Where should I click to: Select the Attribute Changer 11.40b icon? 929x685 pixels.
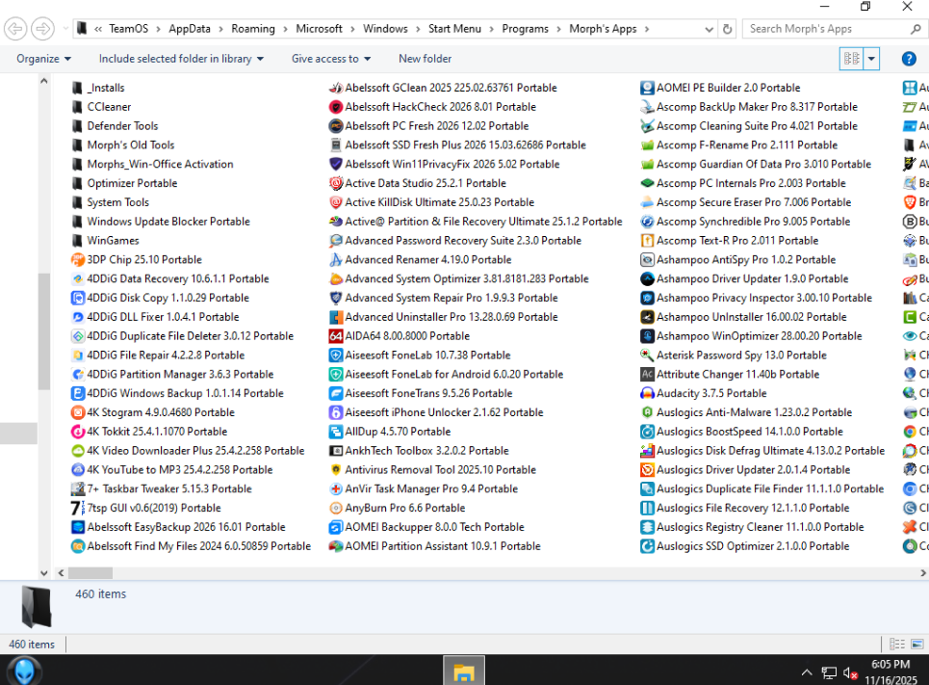[x=647, y=374]
